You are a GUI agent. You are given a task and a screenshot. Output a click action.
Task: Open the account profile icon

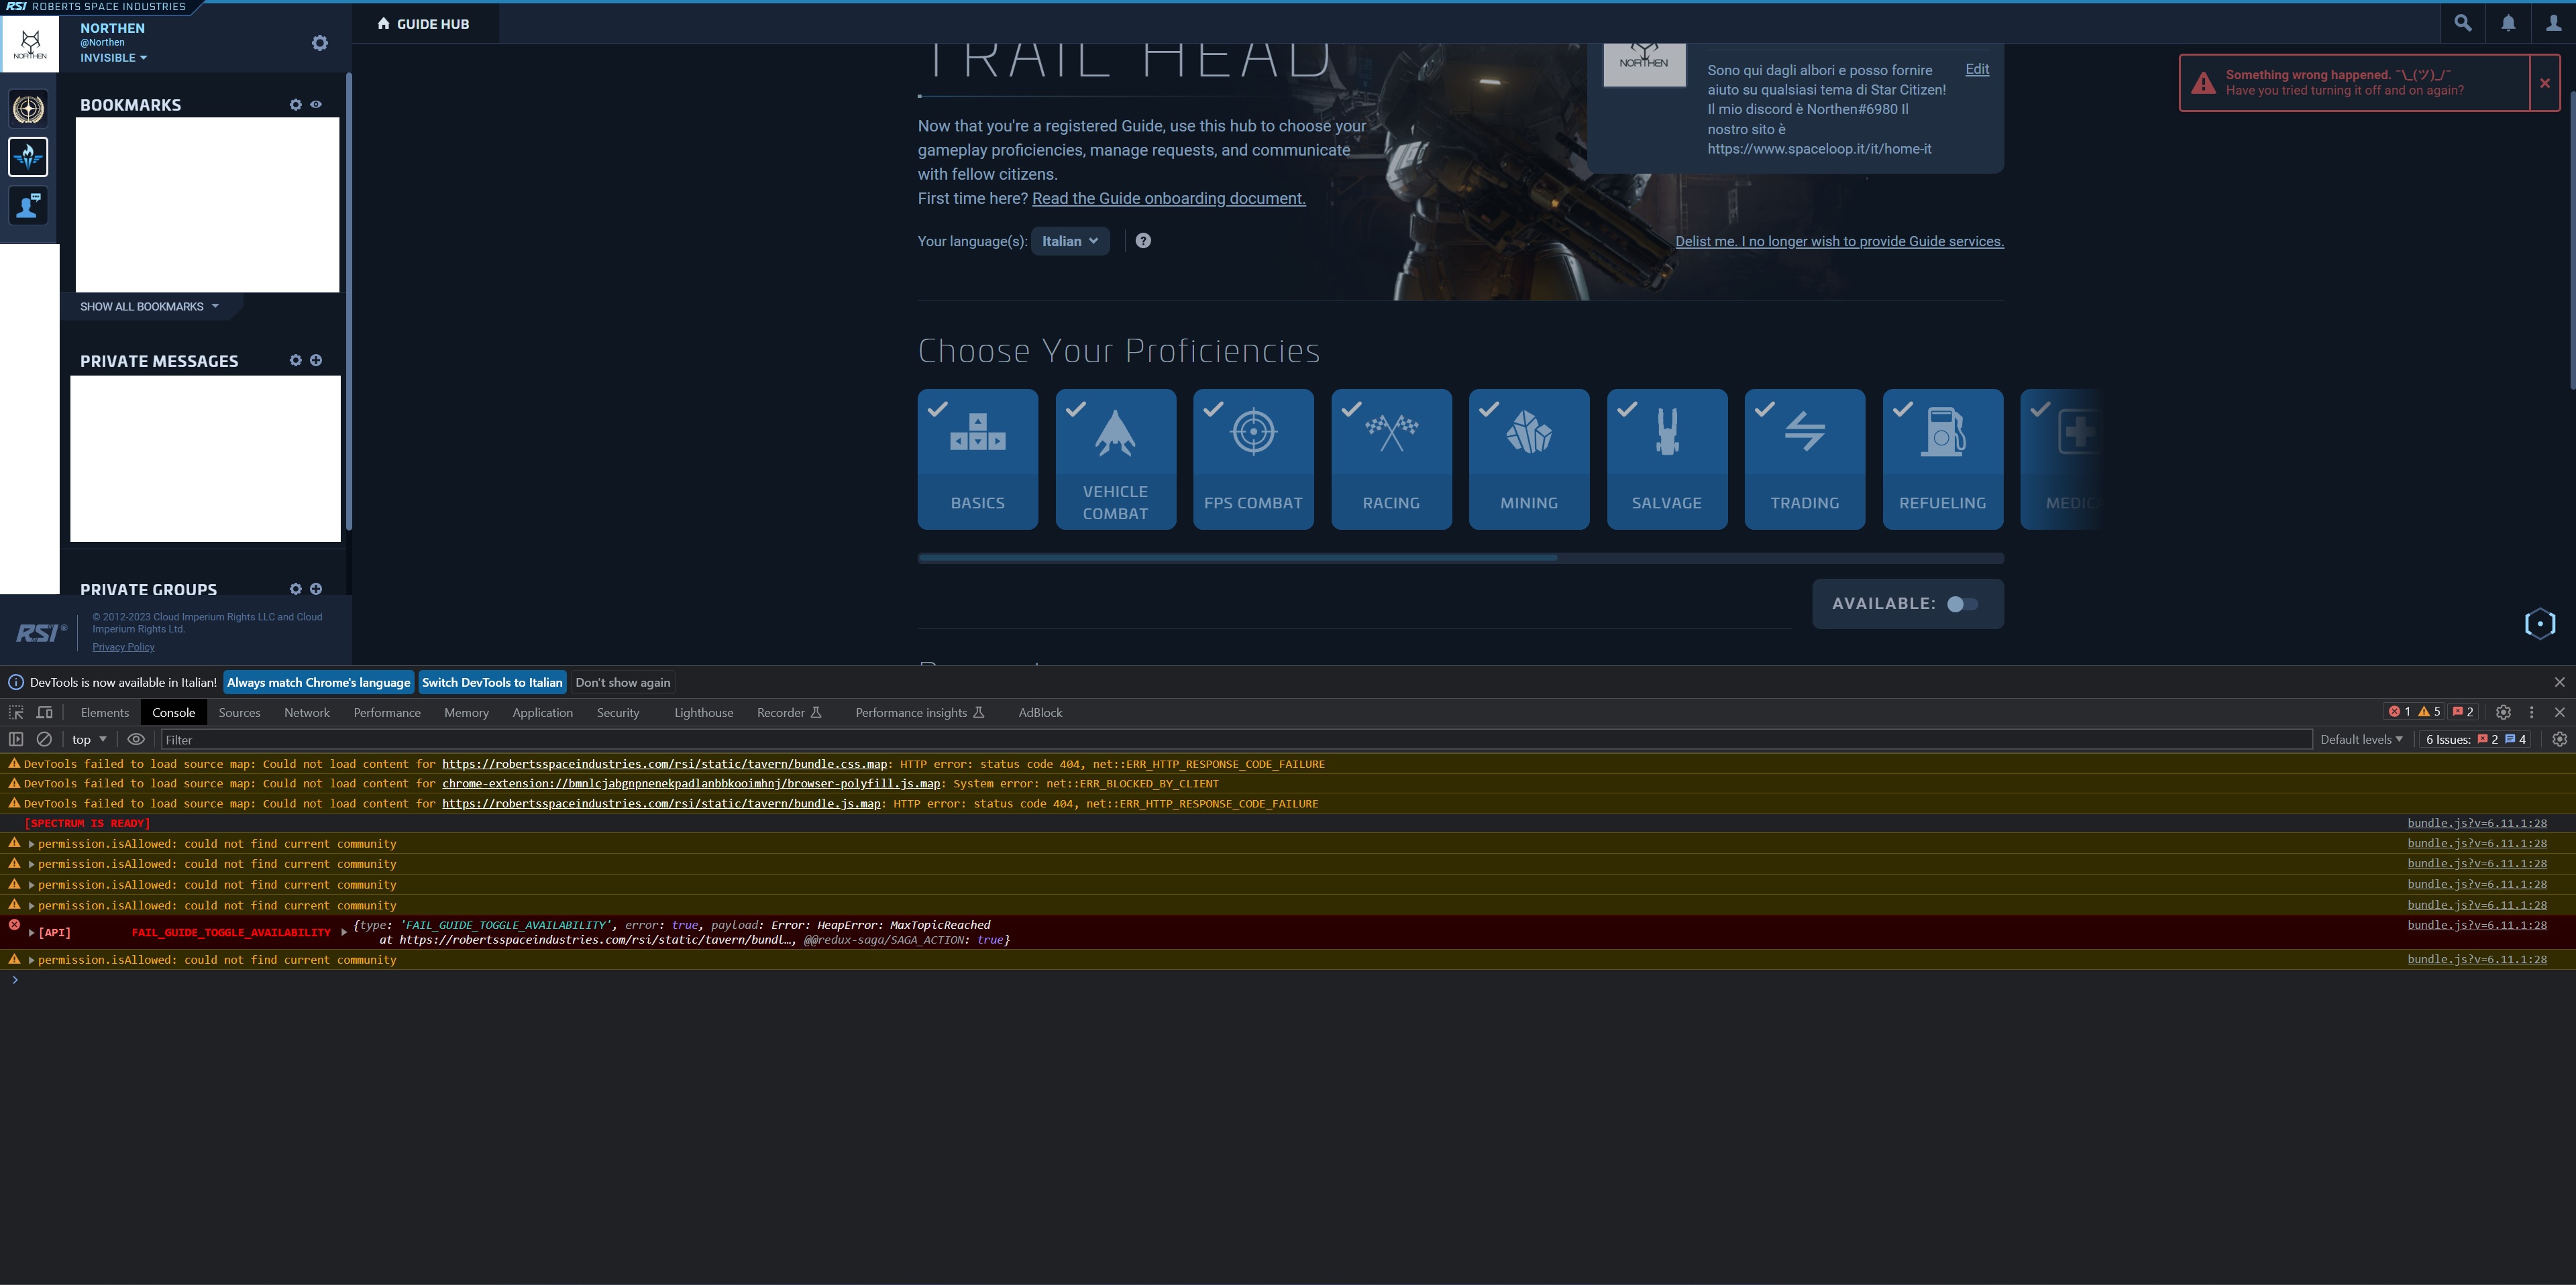click(2553, 23)
